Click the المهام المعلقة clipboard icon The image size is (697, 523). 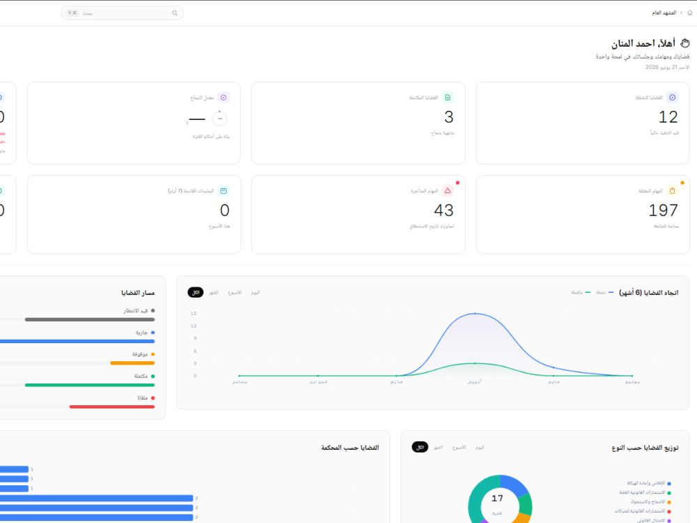click(x=673, y=191)
